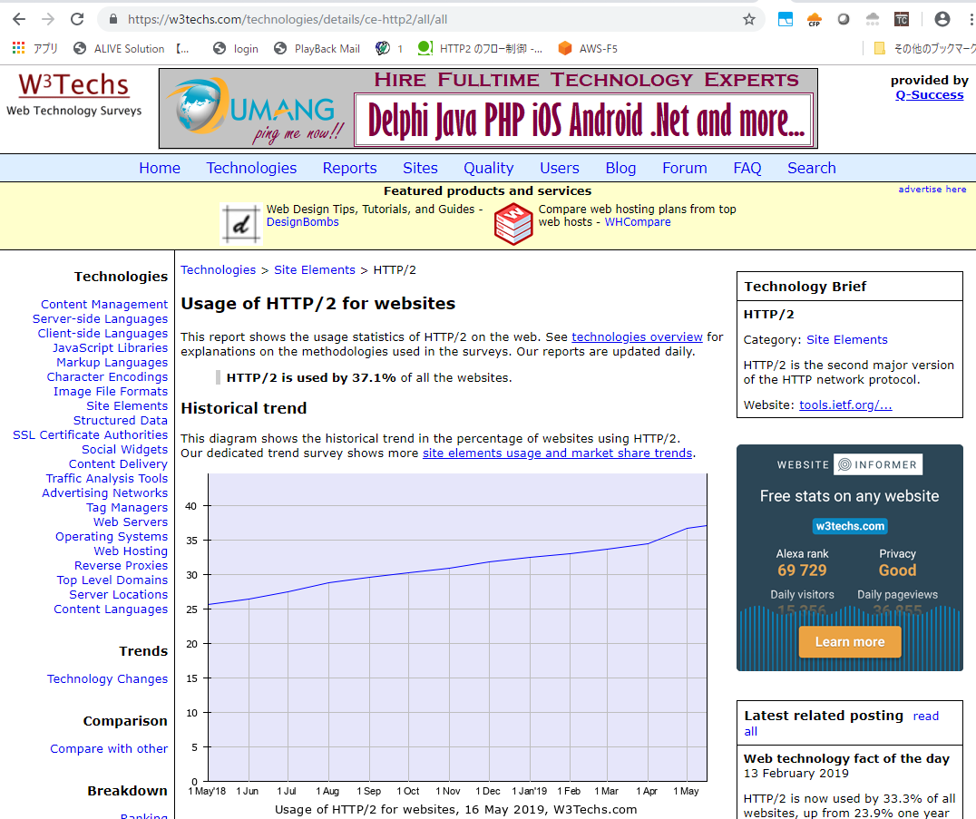This screenshot has width=976, height=819.
Task: Open the WHCompare red server icon
Action: tap(512, 224)
